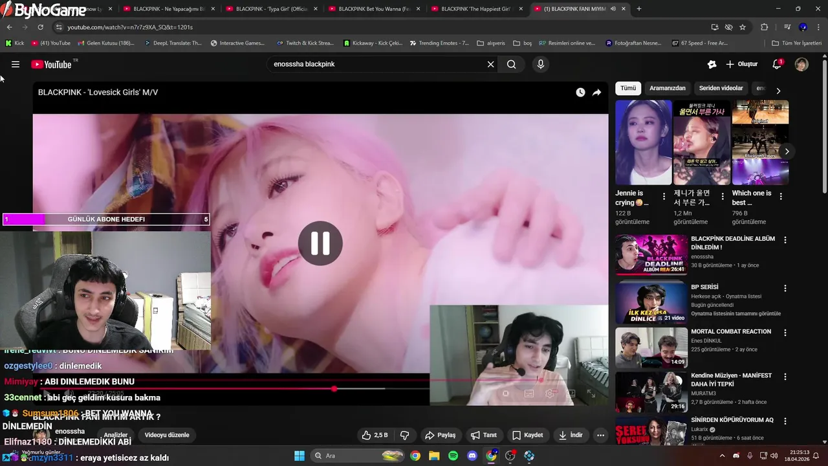Open menu for Kendine Müziyen video
The height and width of the screenshot is (466, 828).
tap(785, 377)
